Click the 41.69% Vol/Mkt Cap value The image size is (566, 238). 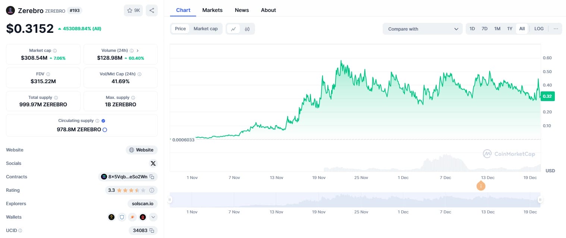[120, 81]
